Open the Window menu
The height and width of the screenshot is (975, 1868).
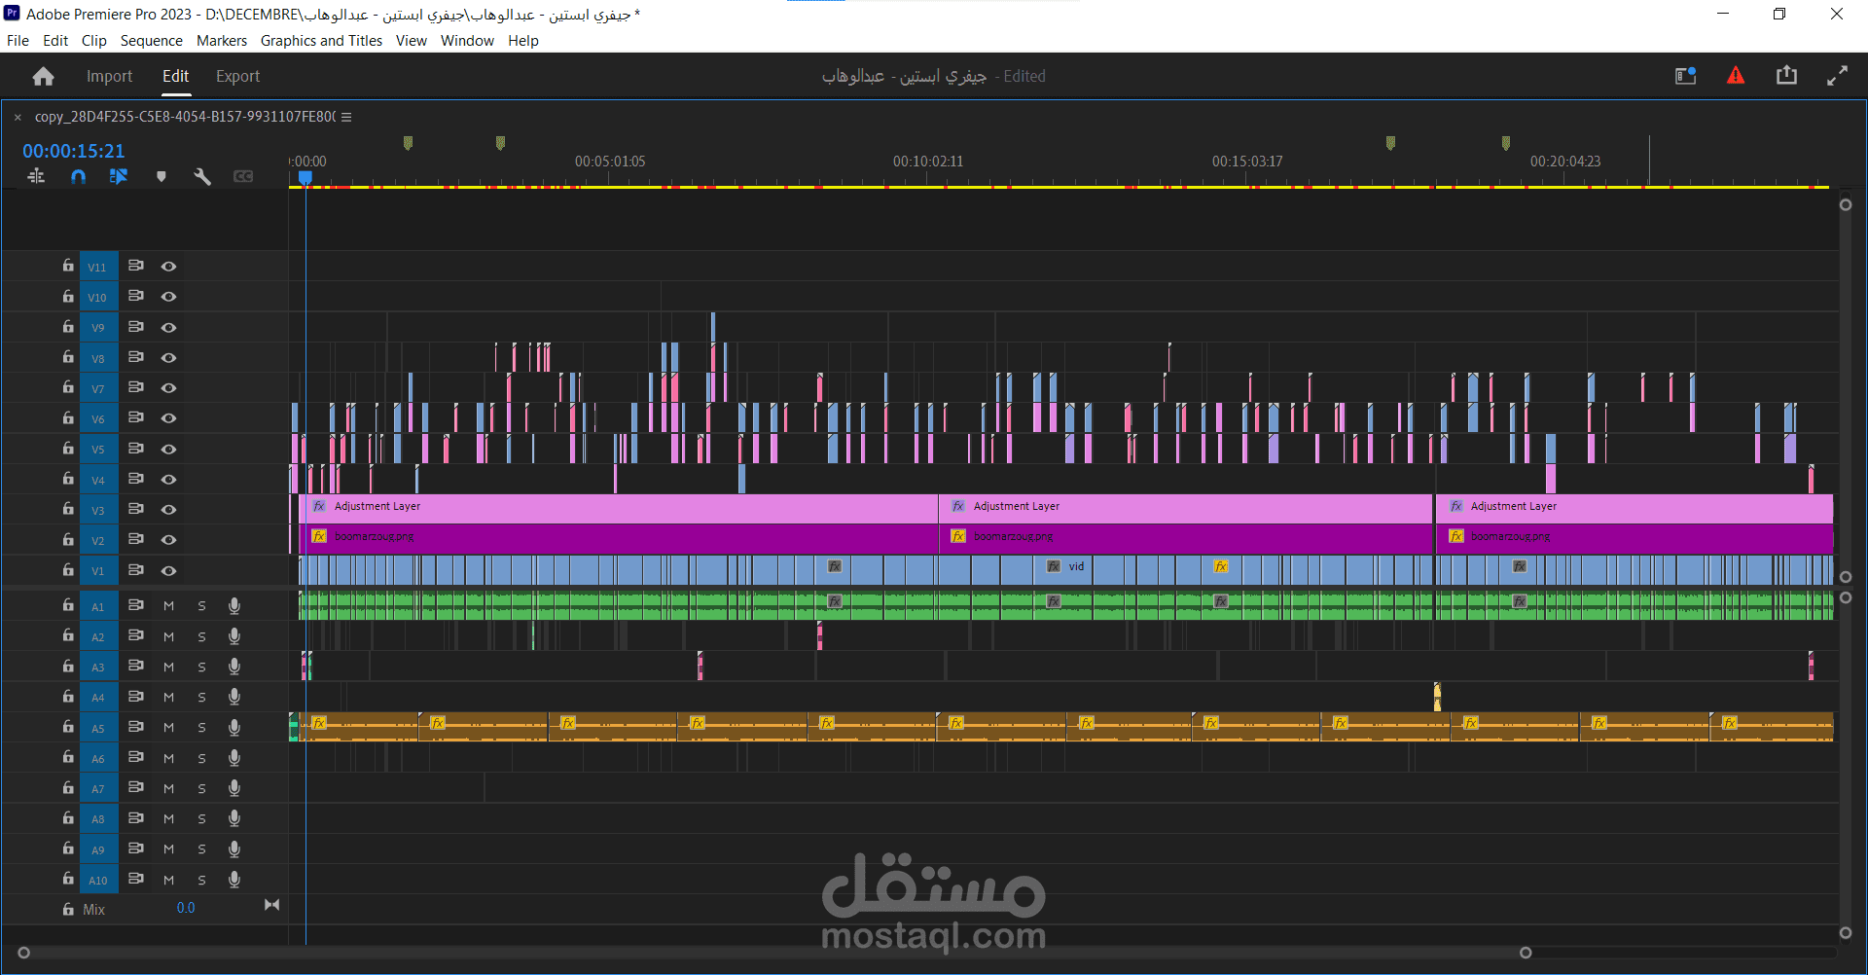tap(467, 41)
